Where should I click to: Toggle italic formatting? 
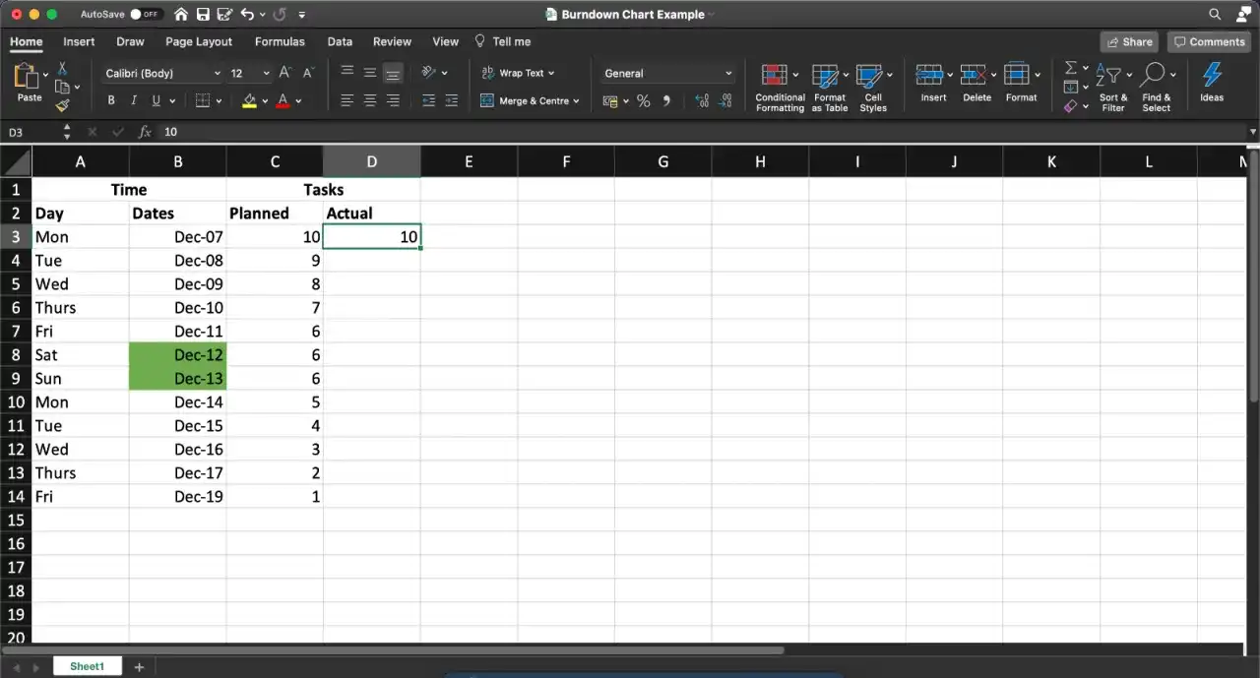pos(133,100)
